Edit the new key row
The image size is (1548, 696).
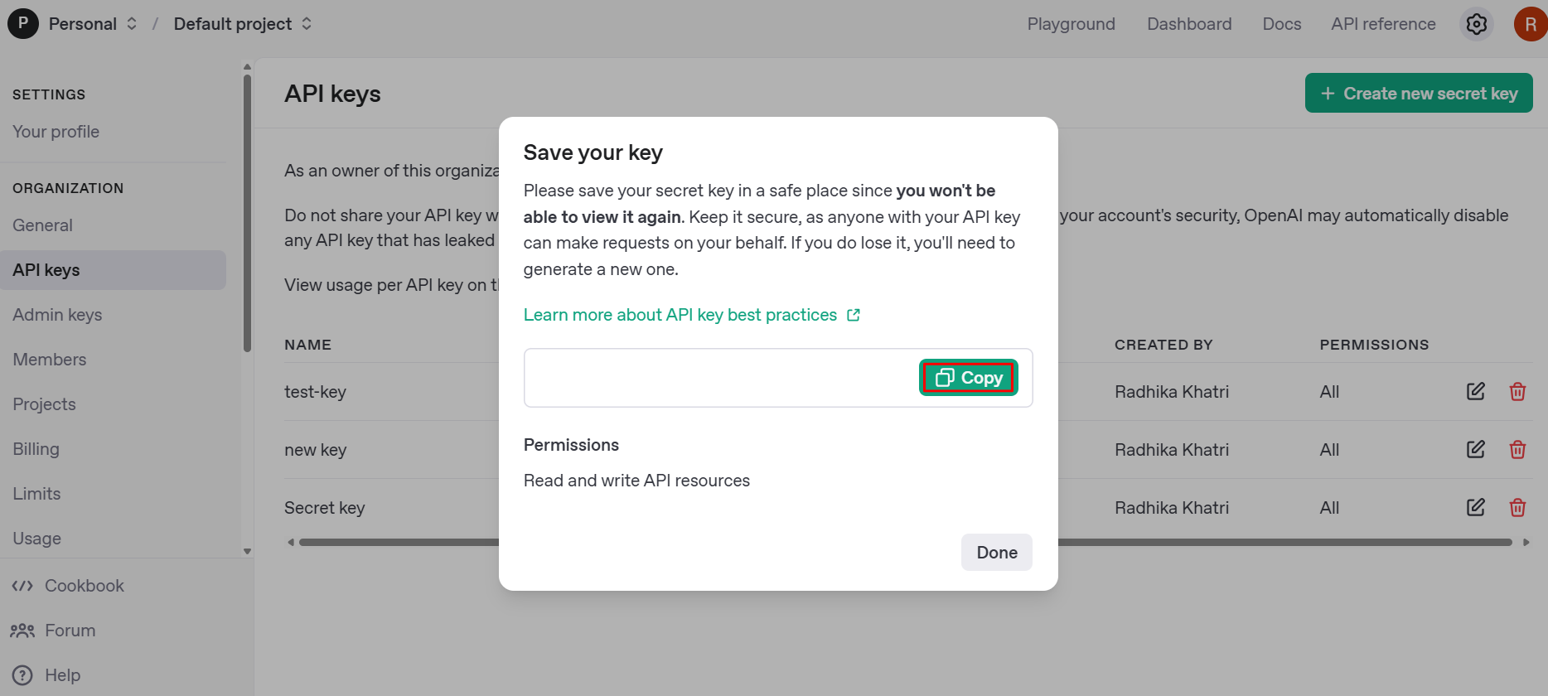point(1475,449)
